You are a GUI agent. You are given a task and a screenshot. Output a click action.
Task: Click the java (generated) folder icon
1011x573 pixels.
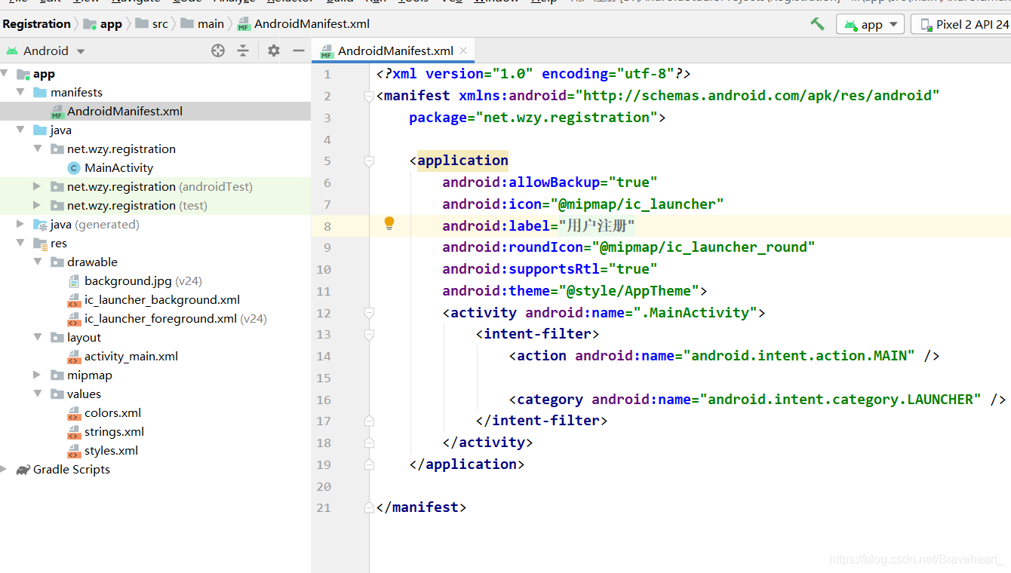(x=40, y=225)
